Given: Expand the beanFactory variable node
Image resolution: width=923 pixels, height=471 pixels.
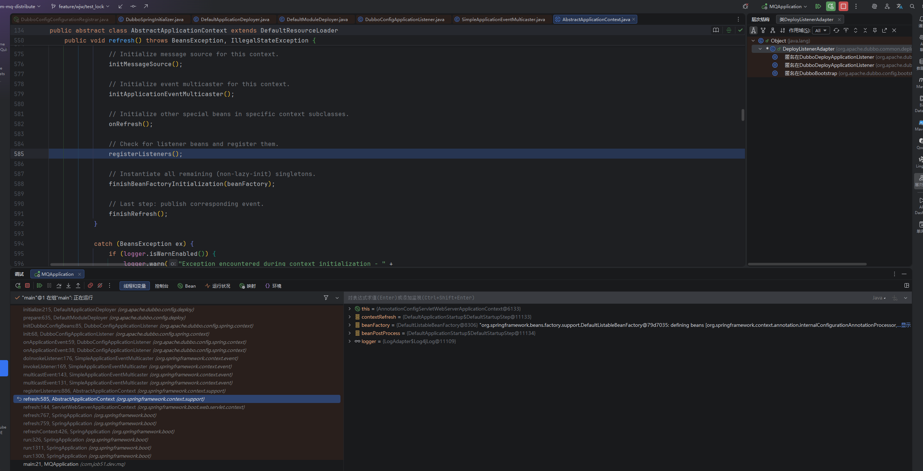Looking at the screenshot, I should pyautogui.click(x=350, y=325).
